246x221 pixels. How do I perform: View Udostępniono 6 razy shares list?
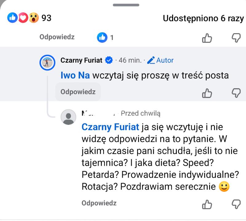[x=203, y=18]
